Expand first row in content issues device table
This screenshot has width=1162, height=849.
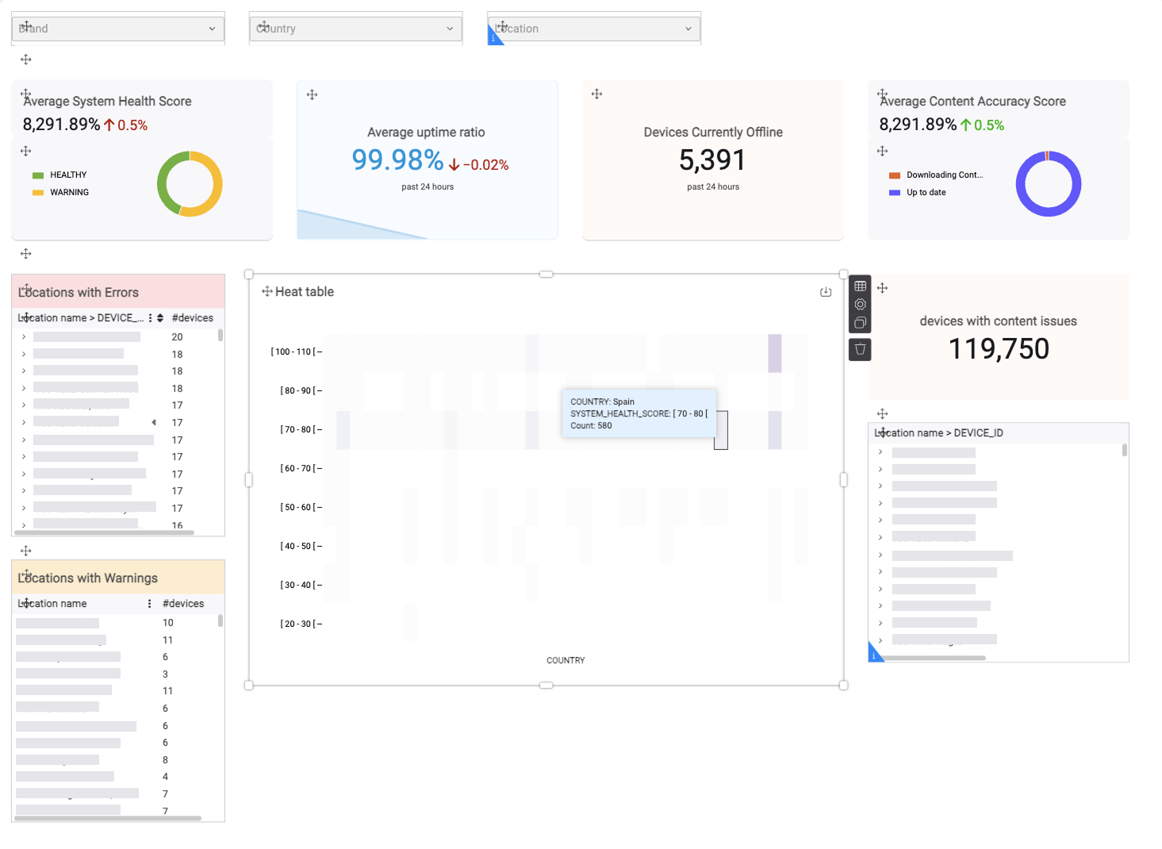pyautogui.click(x=880, y=452)
